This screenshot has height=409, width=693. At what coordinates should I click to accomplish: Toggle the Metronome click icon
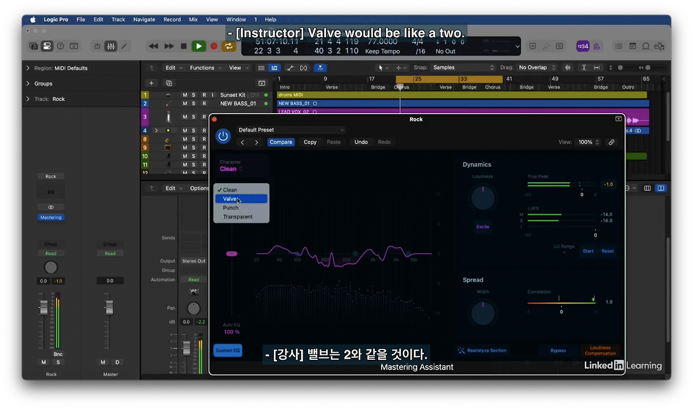pyautogui.click(x=597, y=47)
